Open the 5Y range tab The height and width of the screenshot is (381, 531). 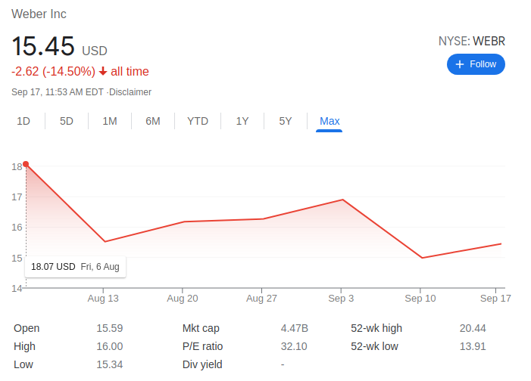click(285, 121)
